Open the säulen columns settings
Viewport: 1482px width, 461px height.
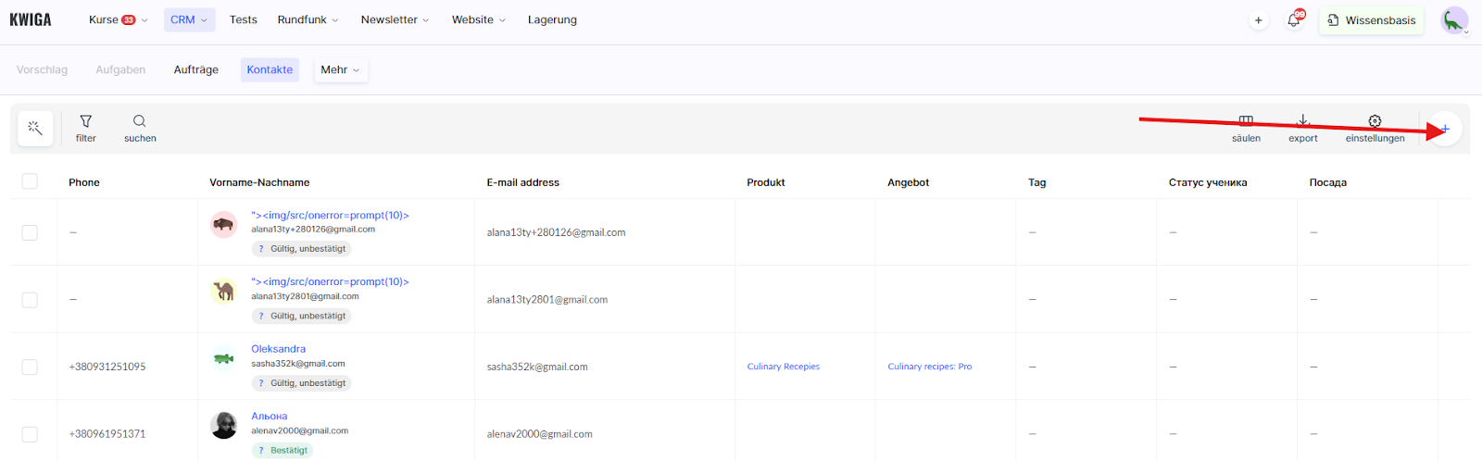tap(1246, 128)
